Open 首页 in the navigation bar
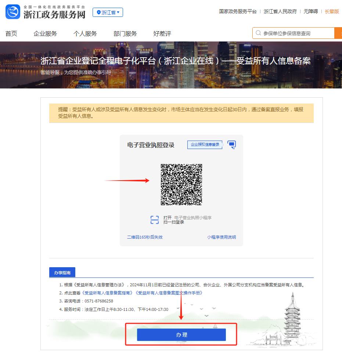 (x=11, y=34)
